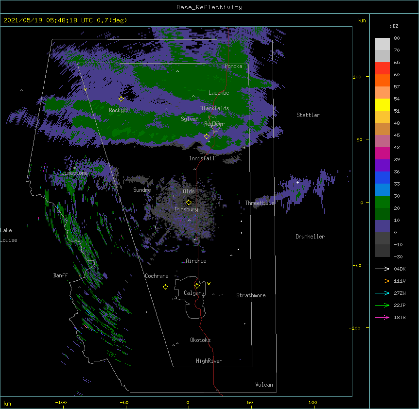
Task: Click the white 04DK arrow in legend
Action: coord(382,269)
